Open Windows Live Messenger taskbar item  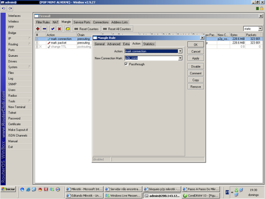123,195
